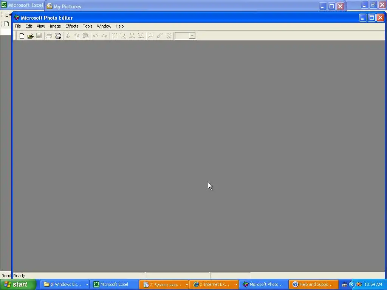This screenshot has width=387, height=290.
Task: Expand the Internet Explorer group arrow
Action: point(236,285)
